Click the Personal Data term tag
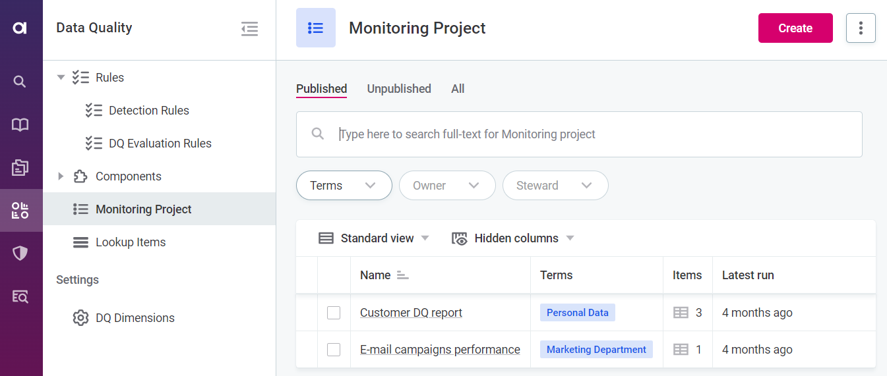Viewport: 887px width, 376px height. pyautogui.click(x=577, y=313)
